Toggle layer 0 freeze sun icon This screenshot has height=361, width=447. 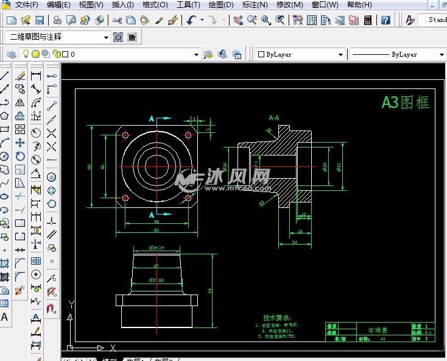pos(35,54)
